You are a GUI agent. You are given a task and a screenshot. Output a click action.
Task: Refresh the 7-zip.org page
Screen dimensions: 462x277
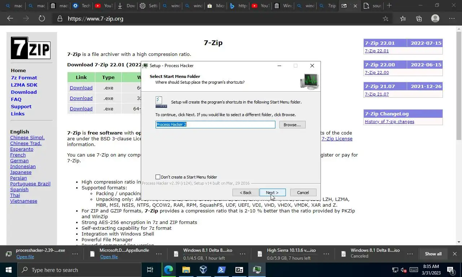pos(42,18)
